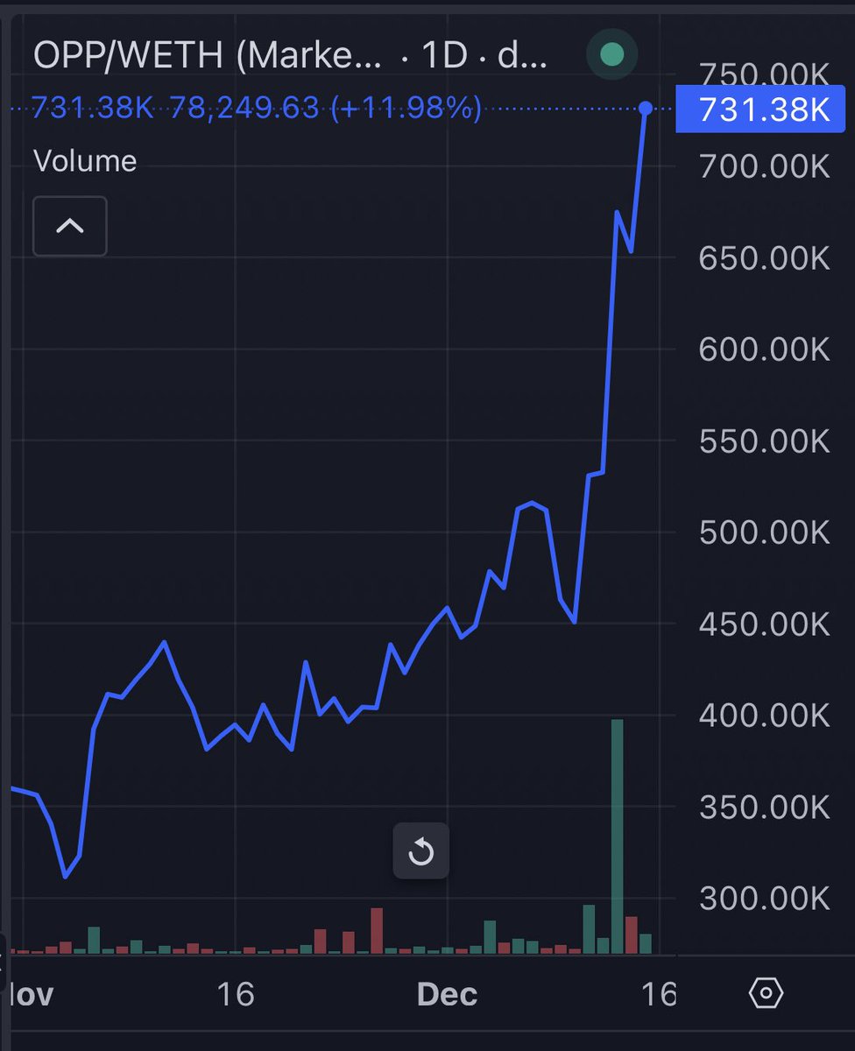Click the 450.00K price axis label

pyautogui.click(x=764, y=624)
